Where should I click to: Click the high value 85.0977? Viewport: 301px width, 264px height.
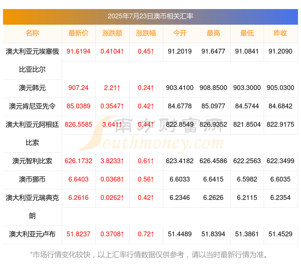[213, 106]
